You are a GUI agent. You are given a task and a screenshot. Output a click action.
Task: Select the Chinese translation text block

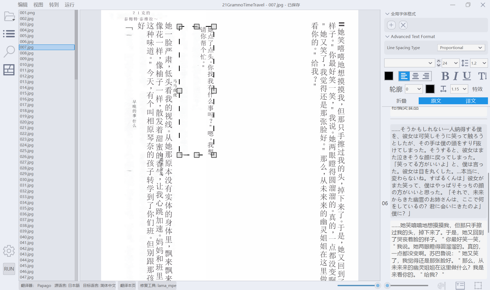[438, 250]
